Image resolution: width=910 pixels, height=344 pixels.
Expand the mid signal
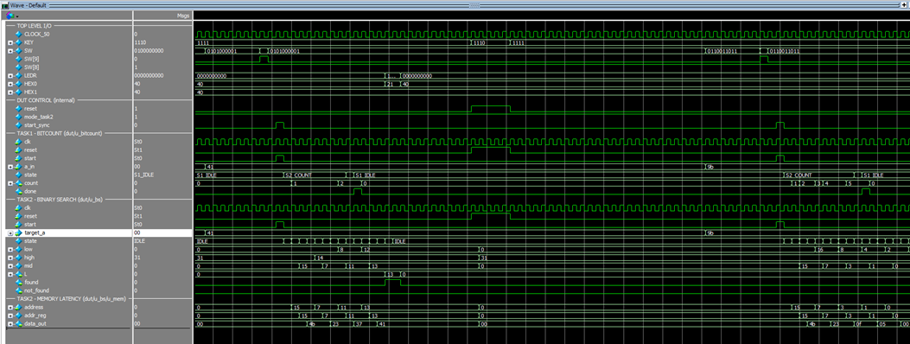10,265
